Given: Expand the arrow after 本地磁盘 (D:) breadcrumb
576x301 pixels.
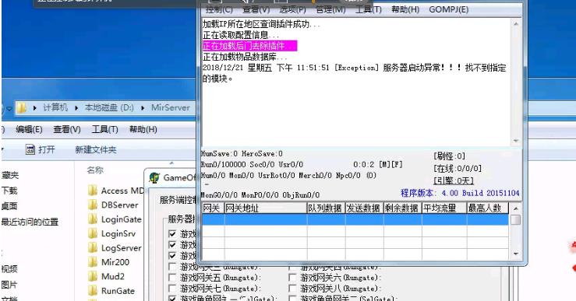Looking at the screenshot, I should (143, 108).
